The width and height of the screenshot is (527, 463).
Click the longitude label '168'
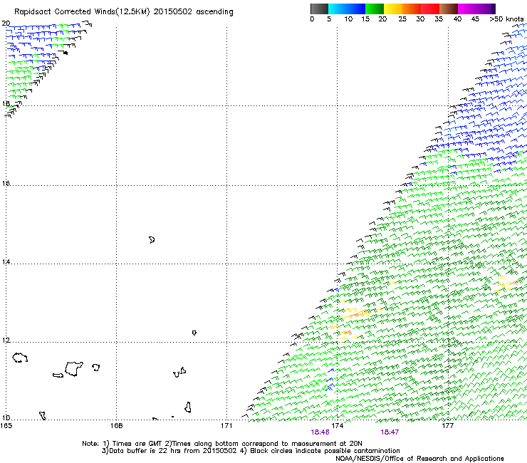[116, 426]
